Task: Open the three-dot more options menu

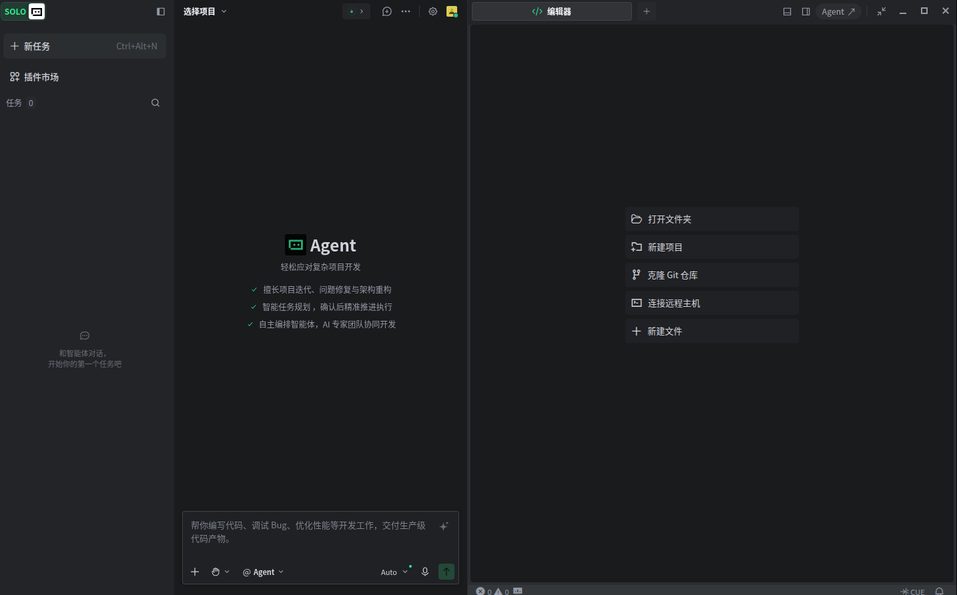Action: 406,11
